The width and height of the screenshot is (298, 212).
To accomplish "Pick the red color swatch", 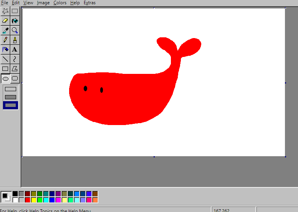I will (x=28, y=200).
